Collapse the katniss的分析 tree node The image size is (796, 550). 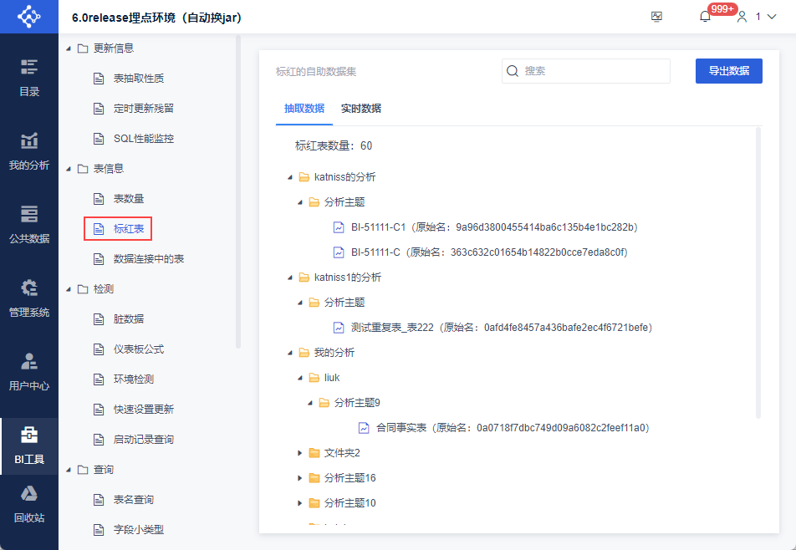coord(289,177)
